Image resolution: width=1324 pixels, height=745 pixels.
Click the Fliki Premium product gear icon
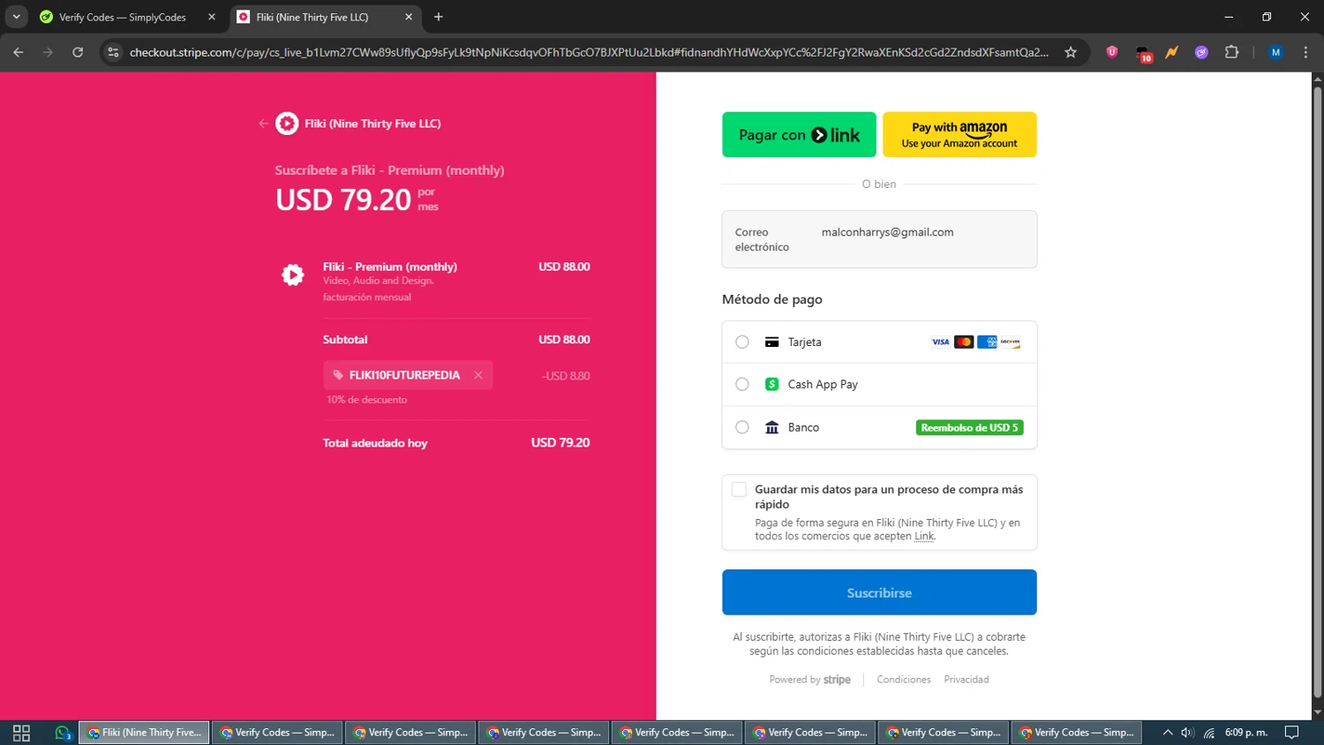coord(293,275)
